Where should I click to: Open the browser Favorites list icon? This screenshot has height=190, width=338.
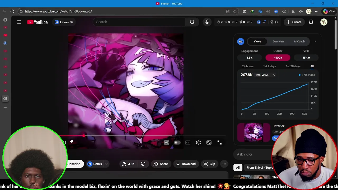[301, 11]
